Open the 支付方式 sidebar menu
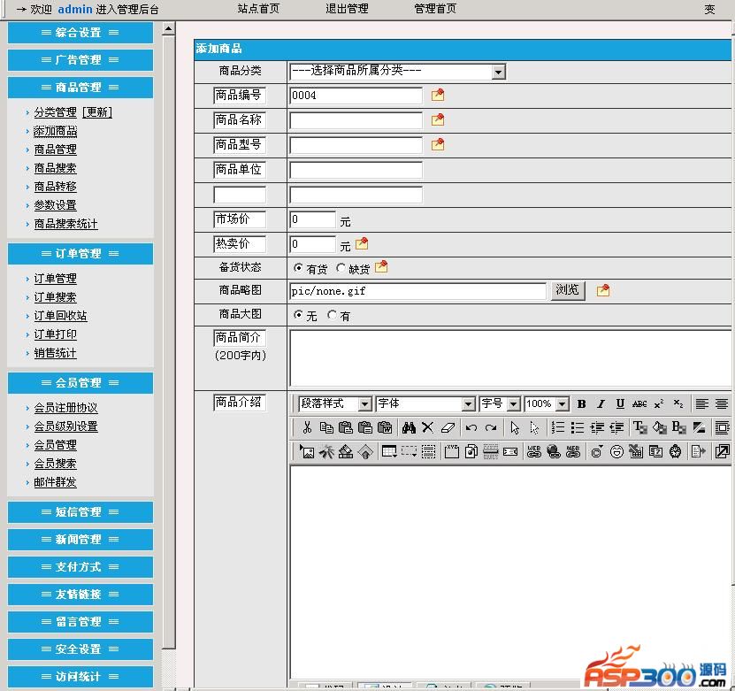 pyautogui.click(x=80, y=567)
